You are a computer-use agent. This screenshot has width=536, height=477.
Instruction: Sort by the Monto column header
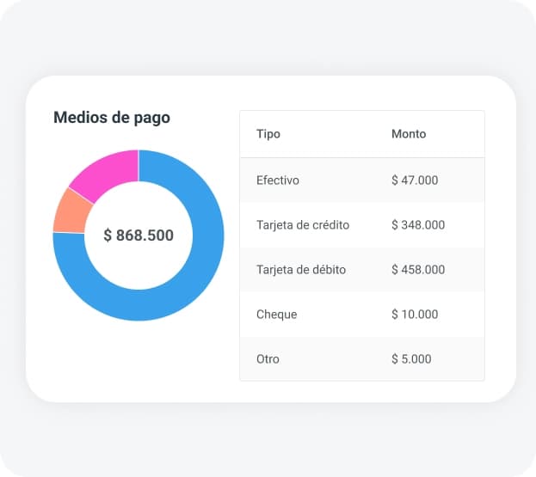409,134
